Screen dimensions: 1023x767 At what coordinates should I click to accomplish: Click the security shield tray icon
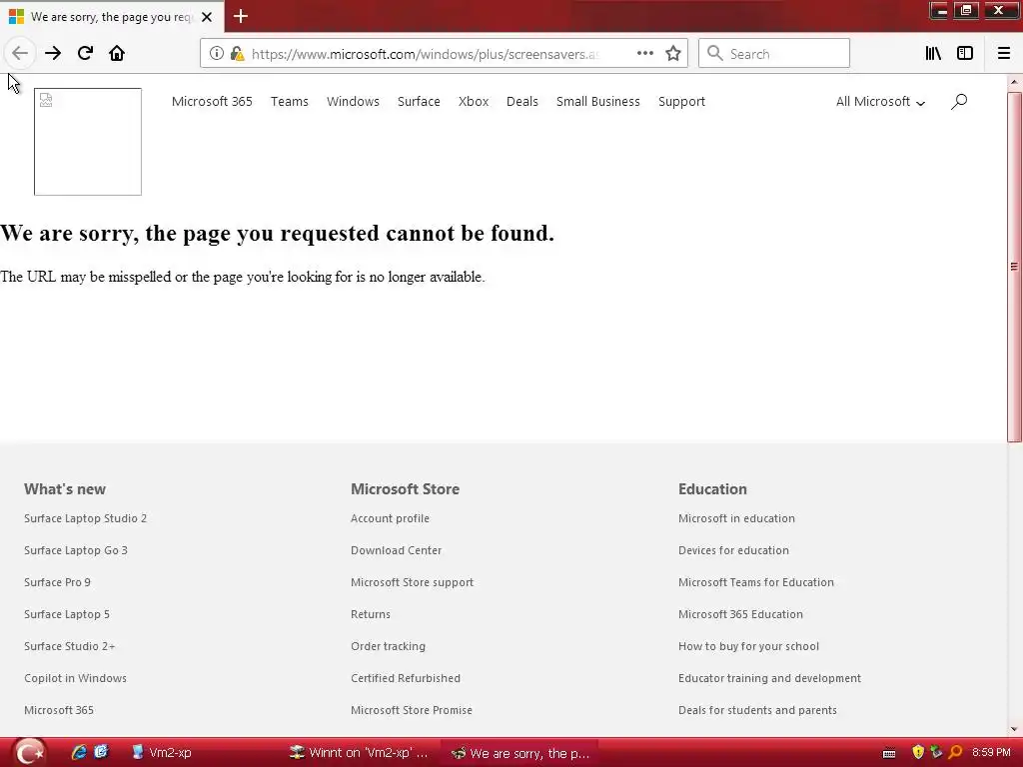[918, 753]
